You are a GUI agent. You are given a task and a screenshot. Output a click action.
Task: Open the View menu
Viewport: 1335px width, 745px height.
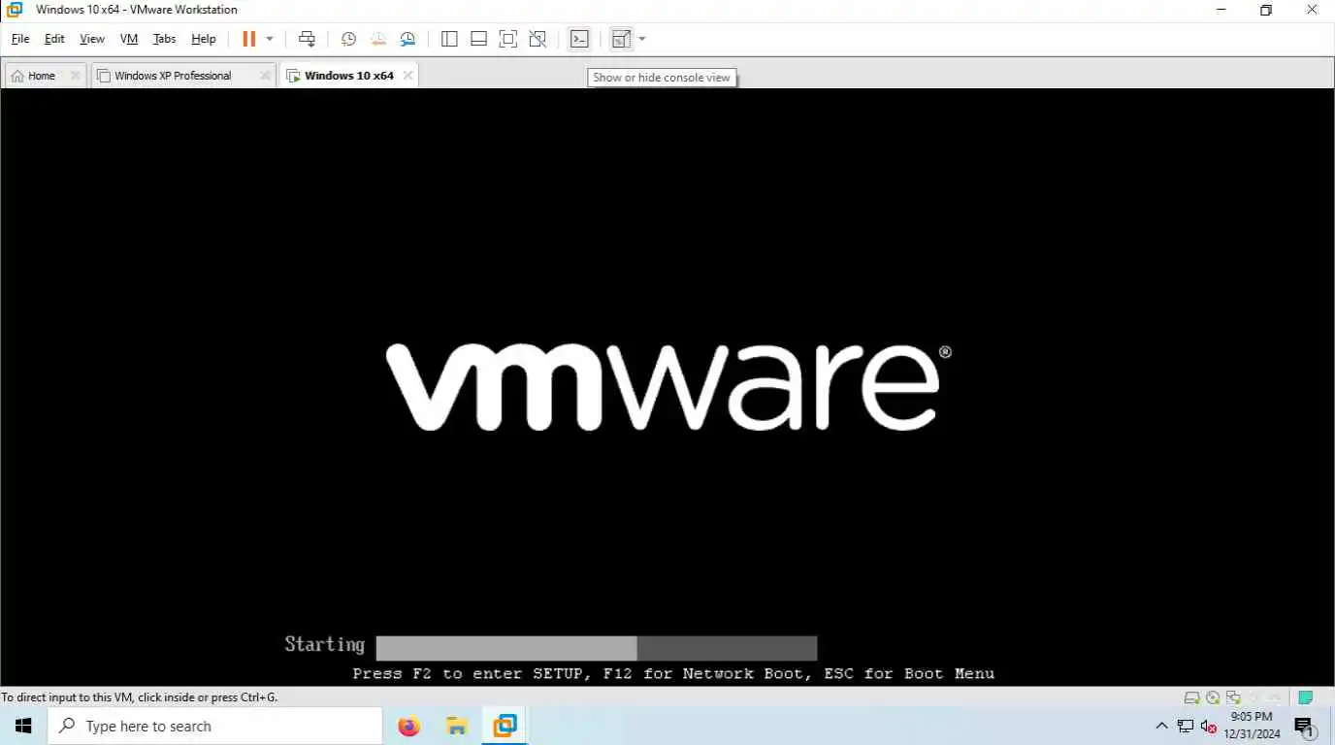(x=92, y=39)
